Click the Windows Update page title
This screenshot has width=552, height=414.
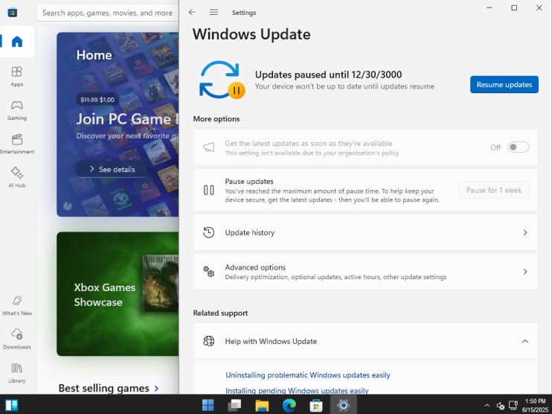tap(251, 34)
